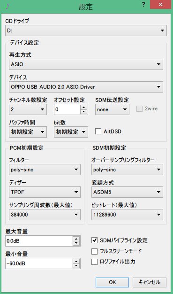Open the CDドライブ dropdown showing D:
This screenshot has height=294, width=173.
pyautogui.click(x=86, y=31)
